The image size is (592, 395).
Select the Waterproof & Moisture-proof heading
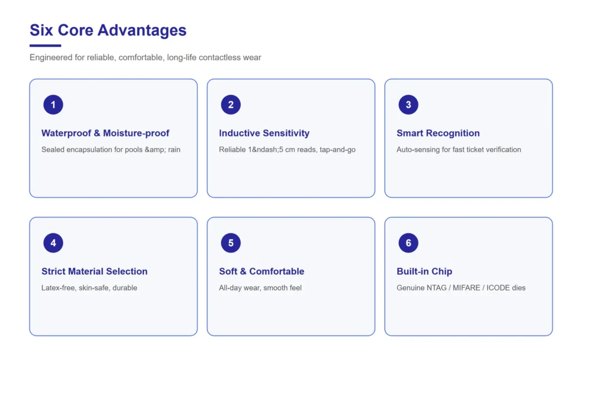pos(105,133)
